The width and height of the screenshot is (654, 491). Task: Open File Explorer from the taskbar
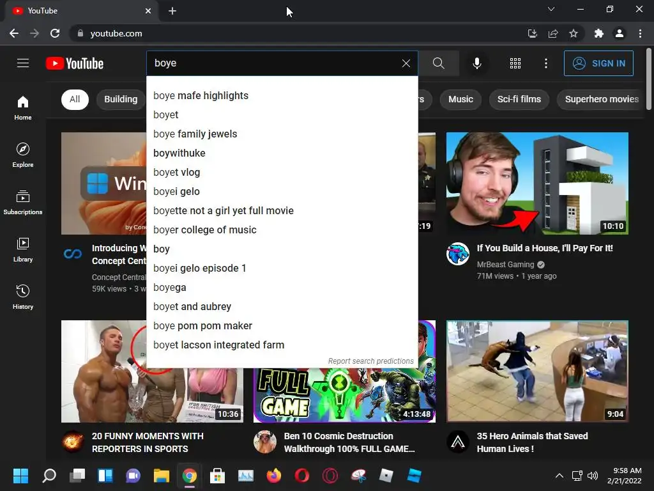click(162, 476)
